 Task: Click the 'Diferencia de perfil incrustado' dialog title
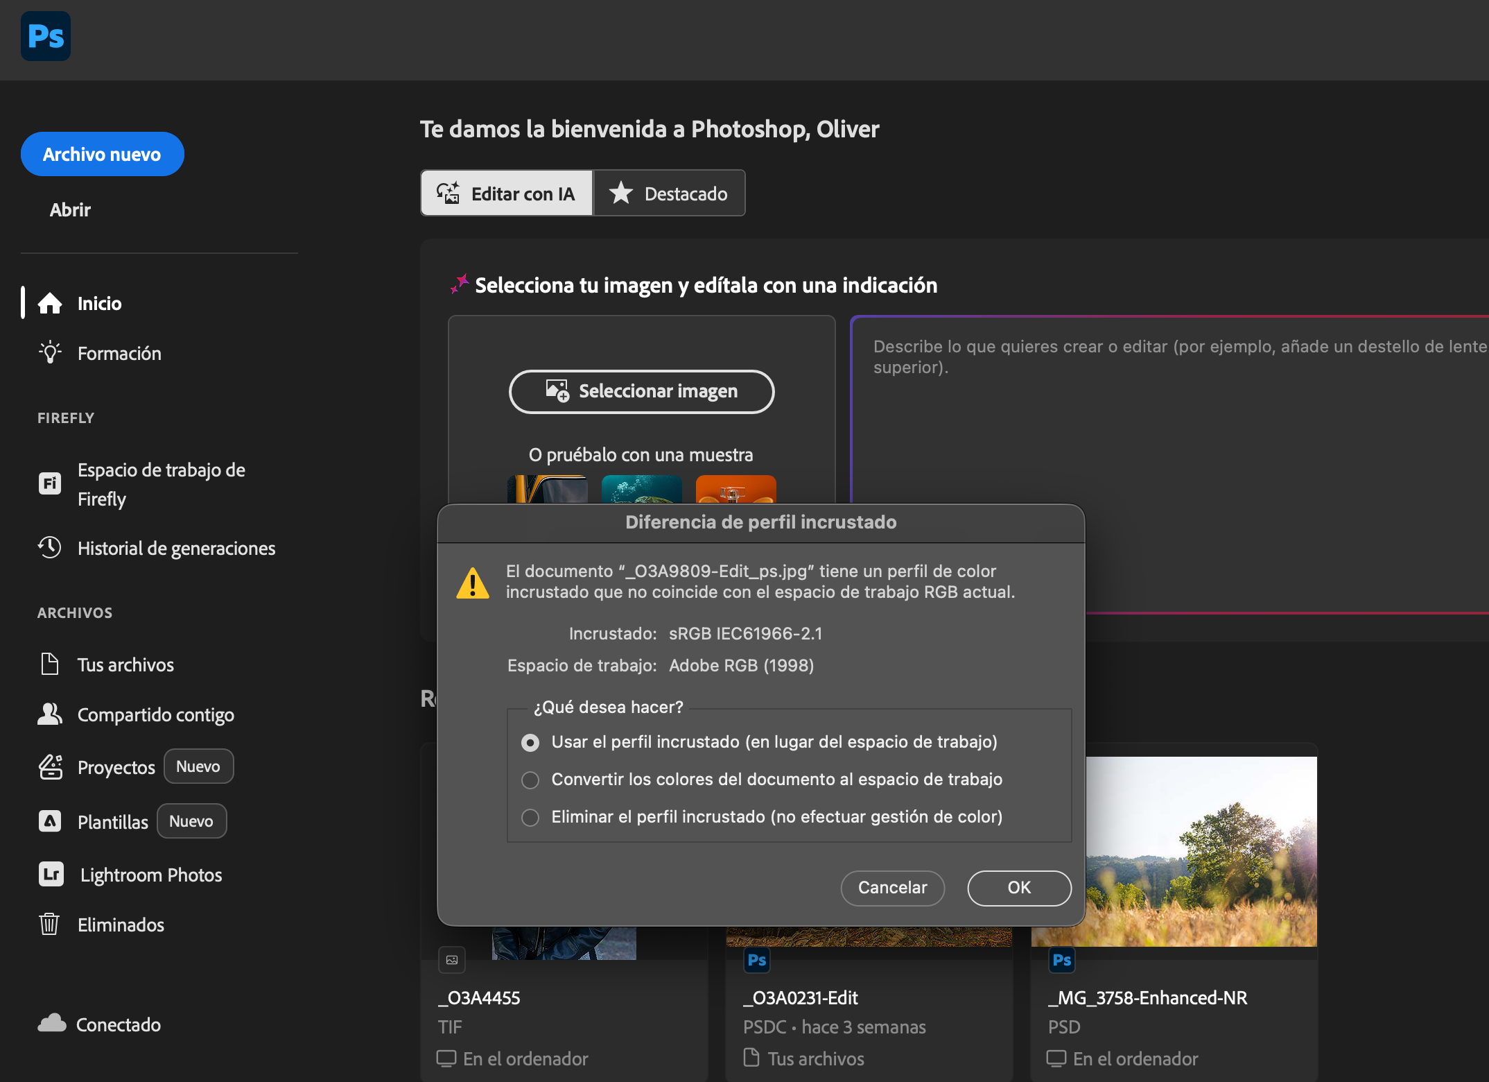pyautogui.click(x=761, y=522)
